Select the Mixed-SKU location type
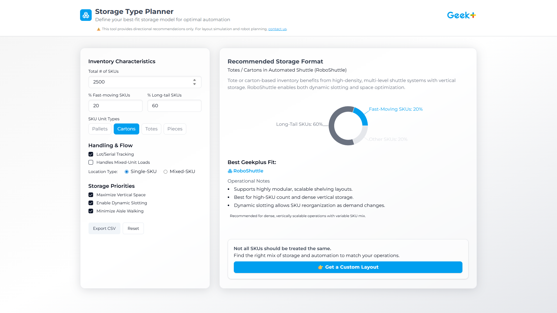The width and height of the screenshot is (557, 313). click(x=166, y=172)
